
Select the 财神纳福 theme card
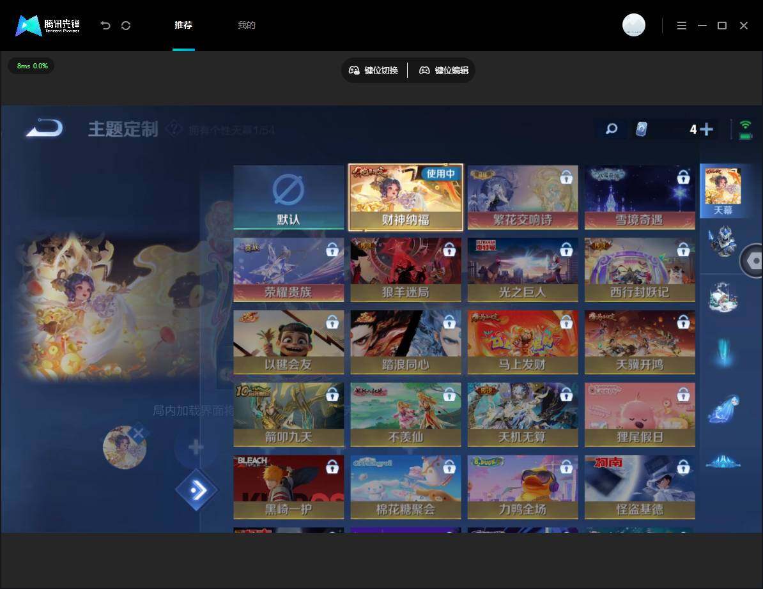405,197
